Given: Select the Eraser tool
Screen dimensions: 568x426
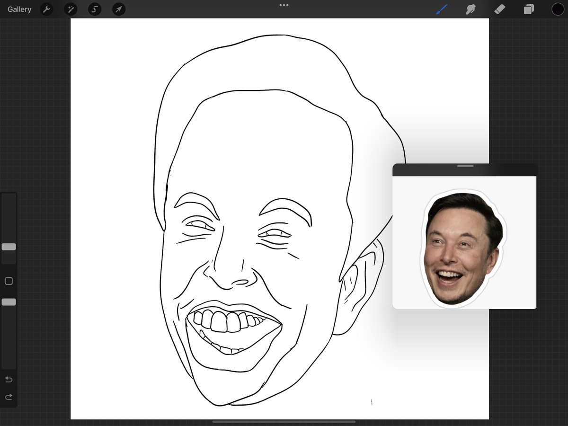Looking at the screenshot, I should point(500,9).
